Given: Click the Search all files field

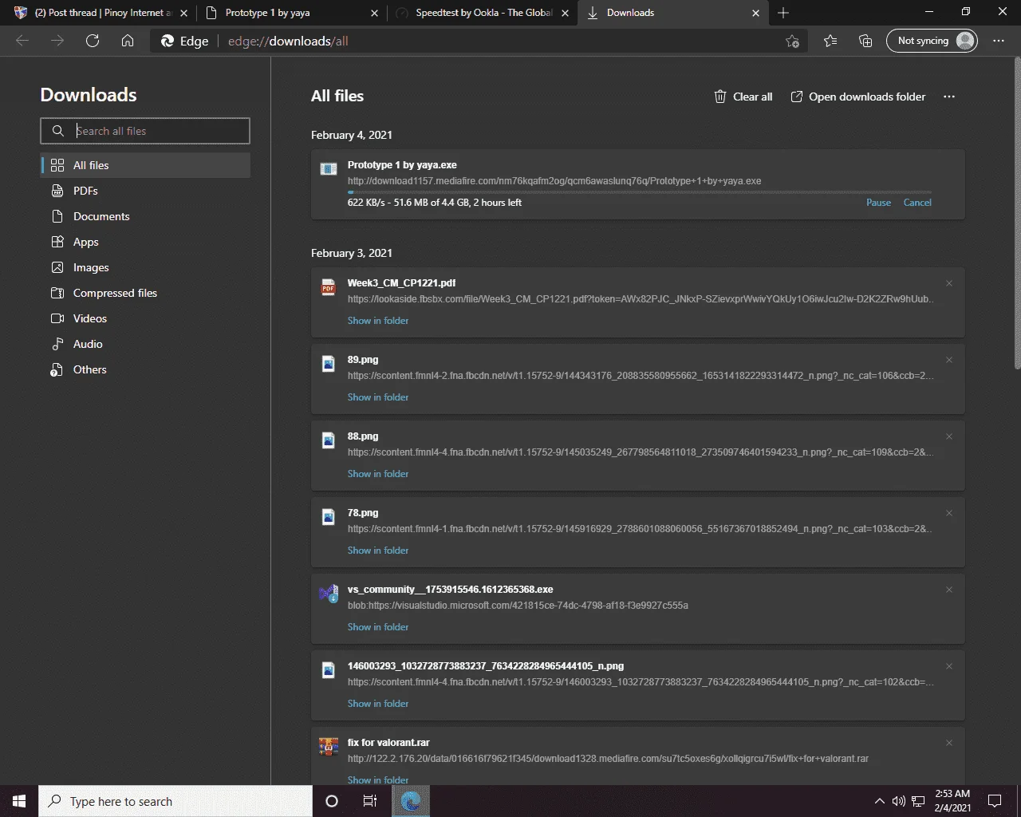Looking at the screenshot, I should pos(145,131).
